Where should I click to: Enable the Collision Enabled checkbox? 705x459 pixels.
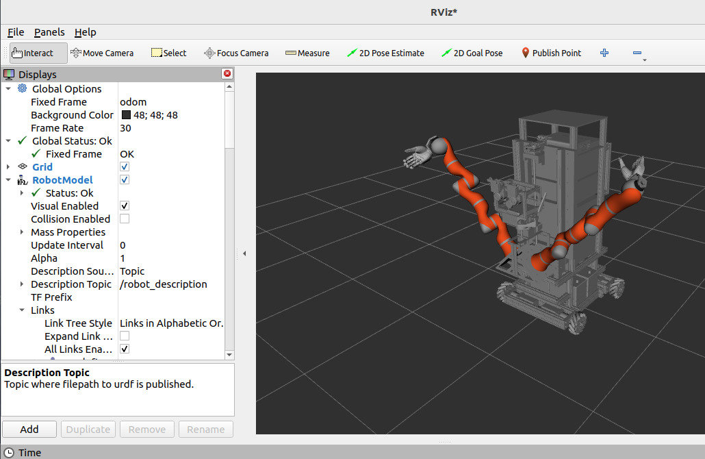coord(125,219)
